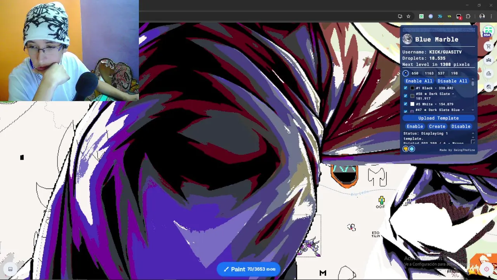Click the White color swatch in list
The image size is (497, 280).
[x=412, y=104]
